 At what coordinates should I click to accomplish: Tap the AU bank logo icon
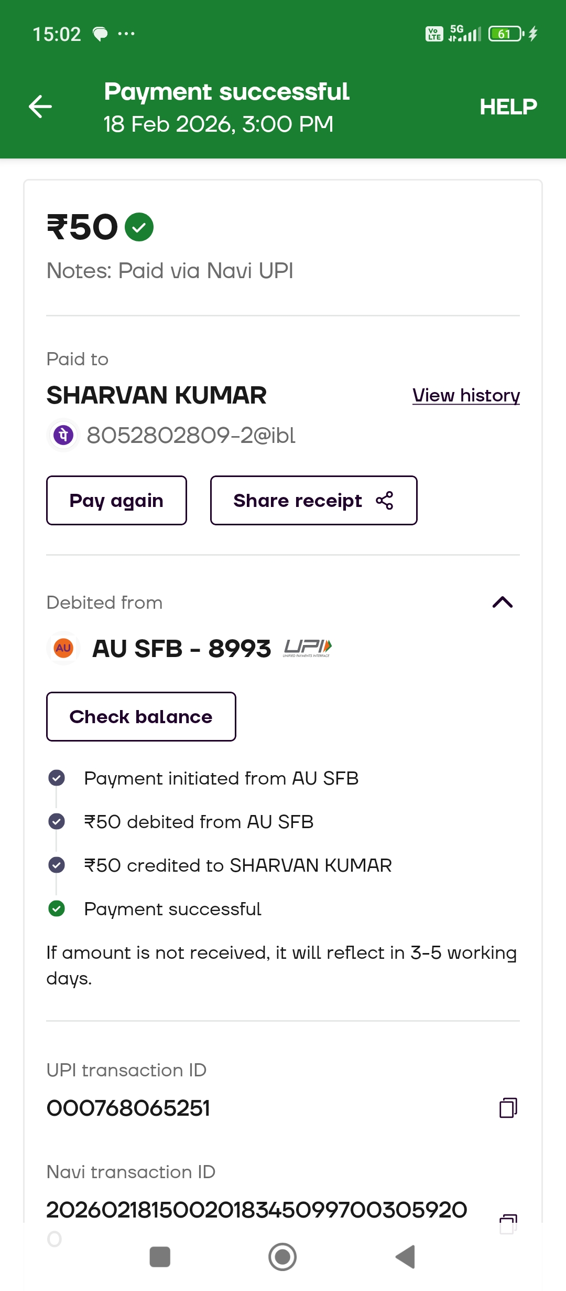tap(63, 648)
